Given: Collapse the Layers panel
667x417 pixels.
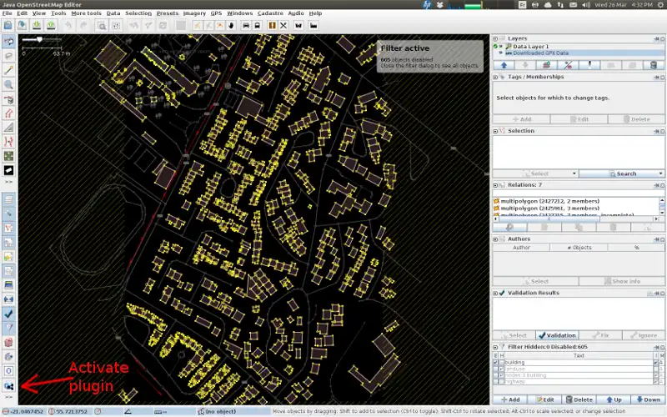Looking at the screenshot, I should (x=496, y=38).
